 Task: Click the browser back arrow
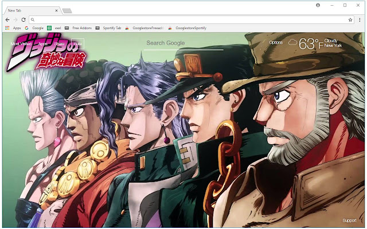click(7, 20)
